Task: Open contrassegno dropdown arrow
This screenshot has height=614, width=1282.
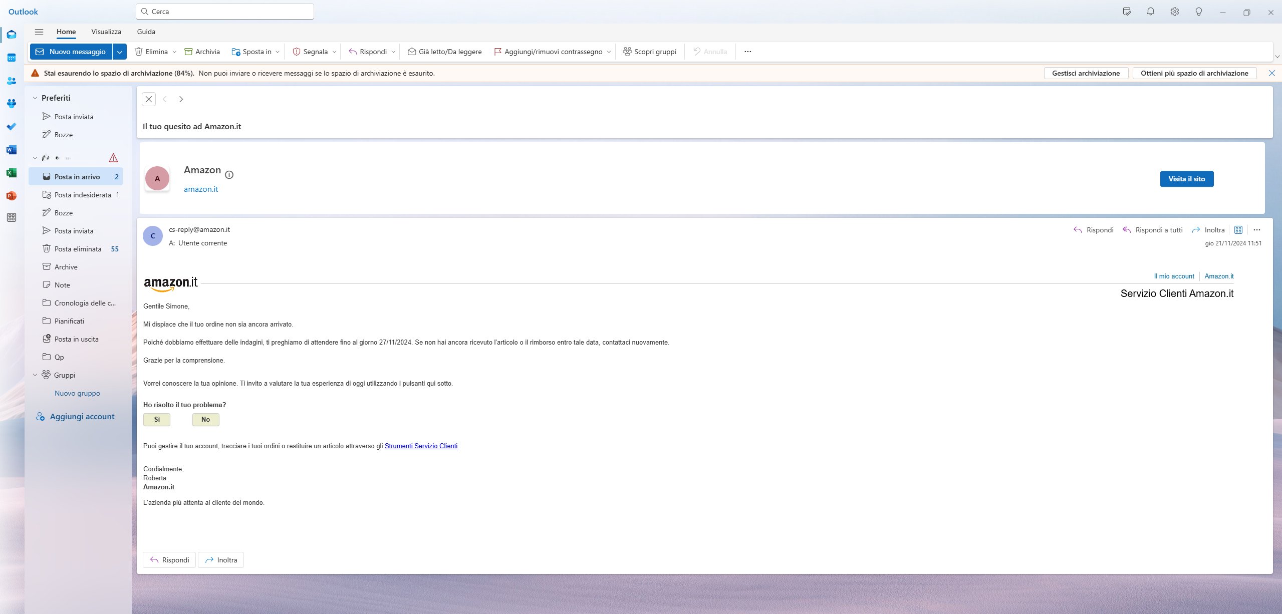Action: coord(609,52)
